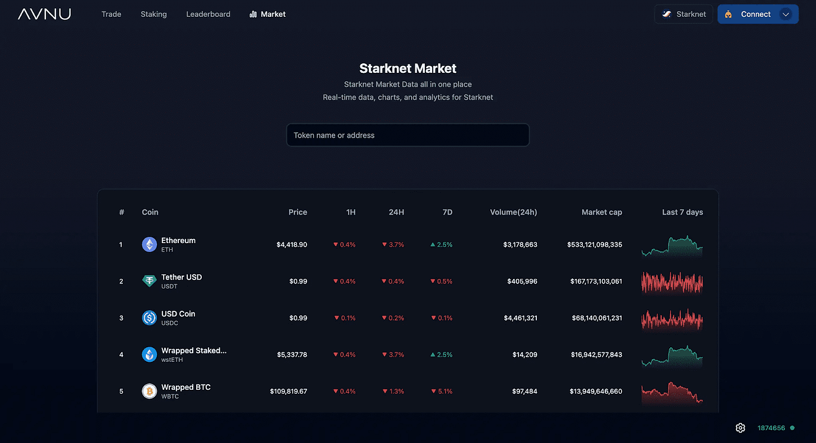Click the Last 7 days column header
The image size is (816, 443).
click(683, 212)
